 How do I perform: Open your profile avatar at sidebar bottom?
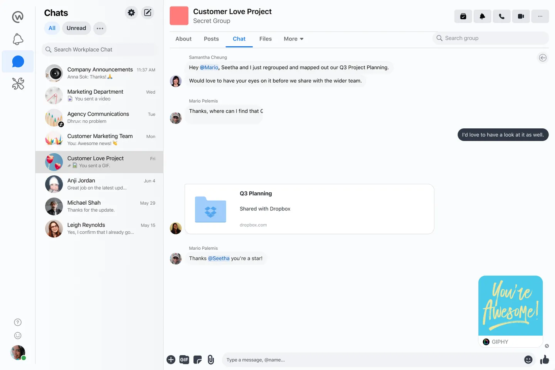tap(18, 353)
